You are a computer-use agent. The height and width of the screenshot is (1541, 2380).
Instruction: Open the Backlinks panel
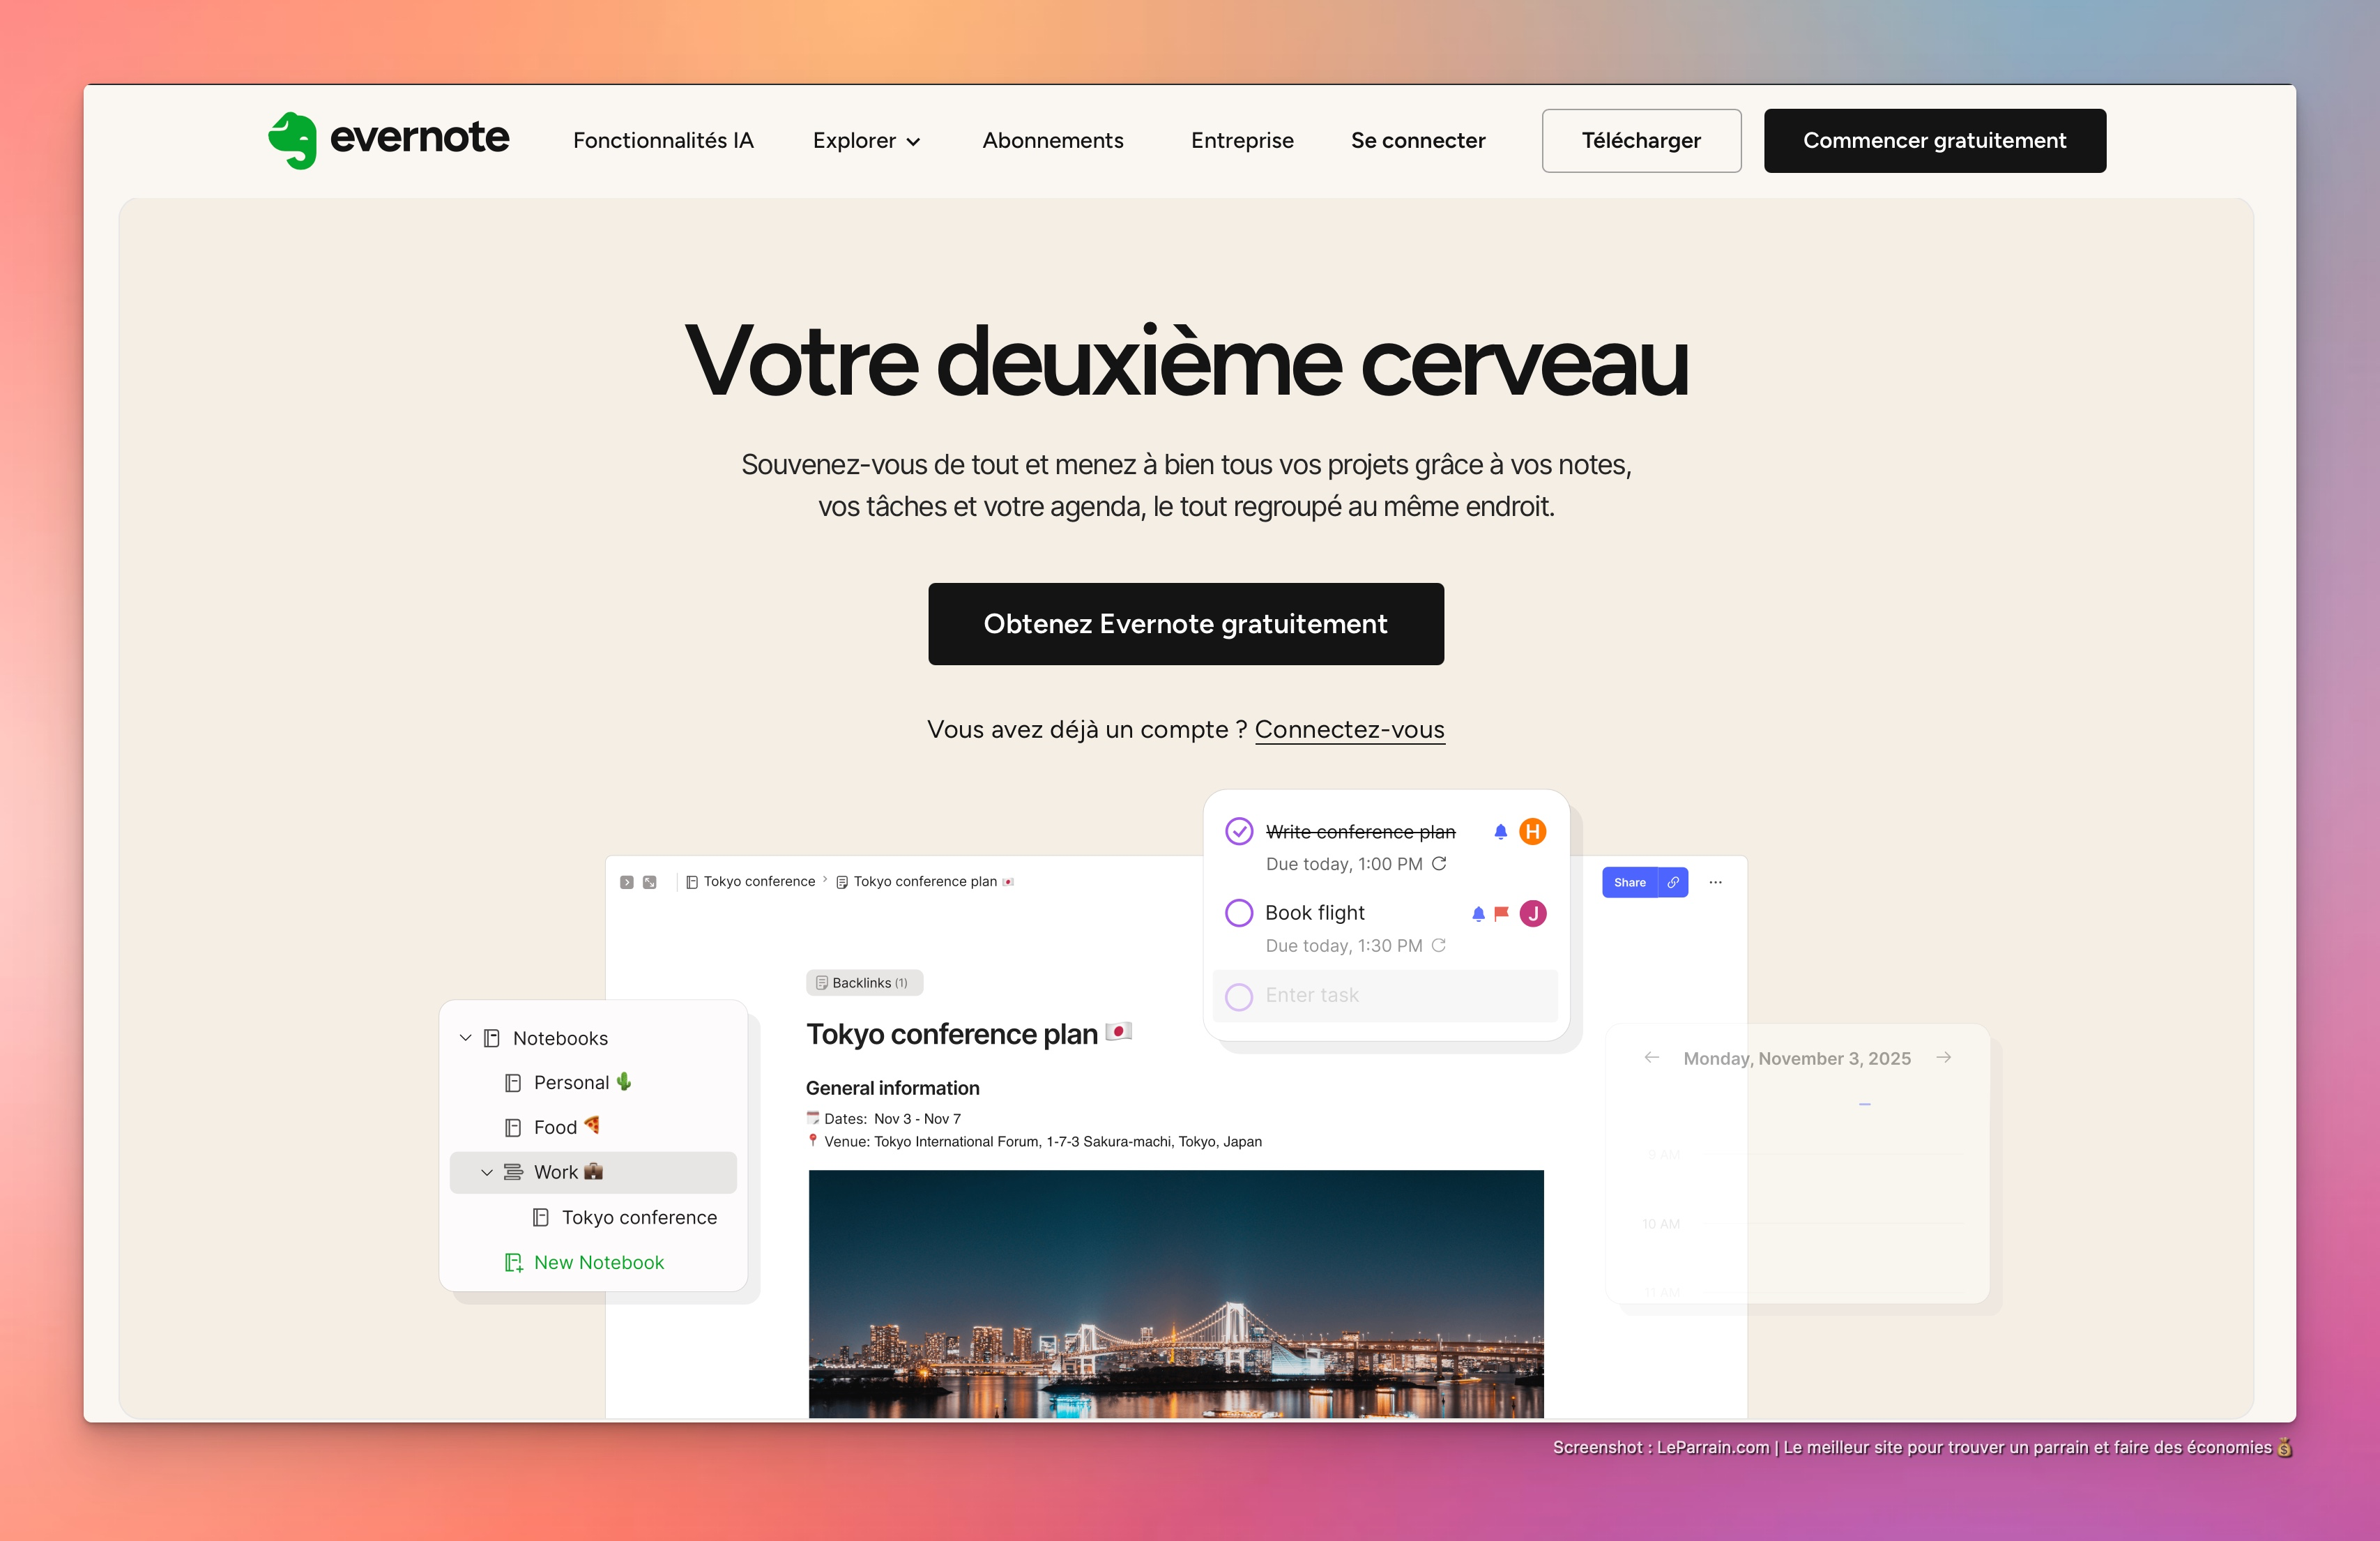(864, 982)
